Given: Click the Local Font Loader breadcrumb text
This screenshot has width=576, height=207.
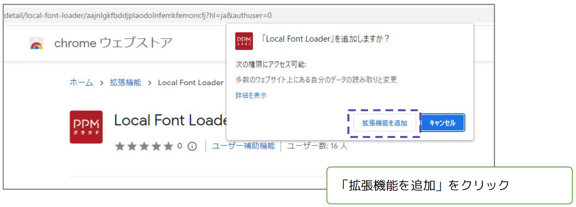Looking at the screenshot, I should click(x=191, y=83).
